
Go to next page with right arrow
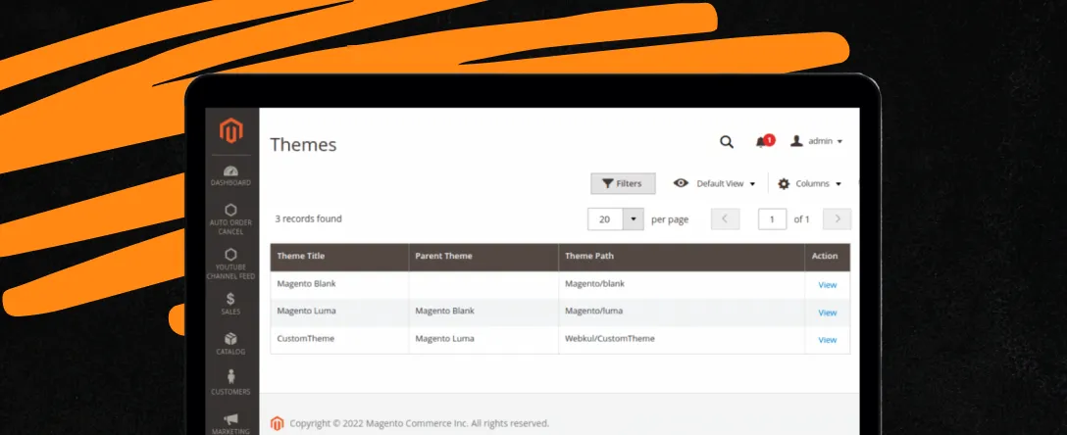(837, 218)
